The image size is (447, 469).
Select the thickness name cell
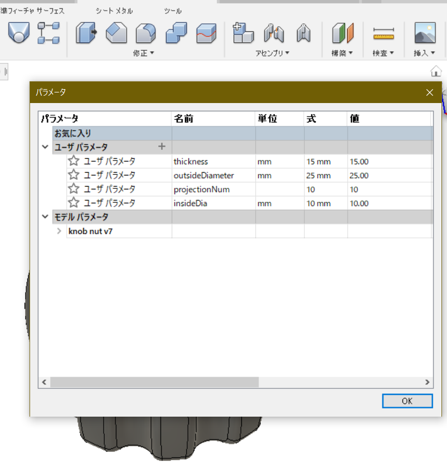(213, 162)
